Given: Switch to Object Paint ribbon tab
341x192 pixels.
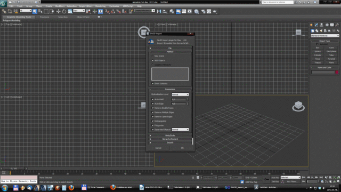Looking at the screenshot, I should pyautogui.click(x=83, y=17).
